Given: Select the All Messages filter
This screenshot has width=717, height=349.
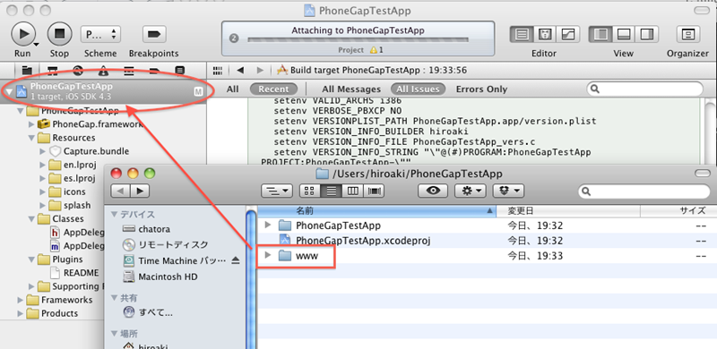Looking at the screenshot, I should coord(351,89).
